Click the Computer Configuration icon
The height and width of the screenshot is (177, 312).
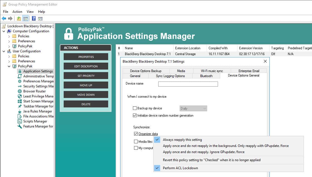pos(9,31)
